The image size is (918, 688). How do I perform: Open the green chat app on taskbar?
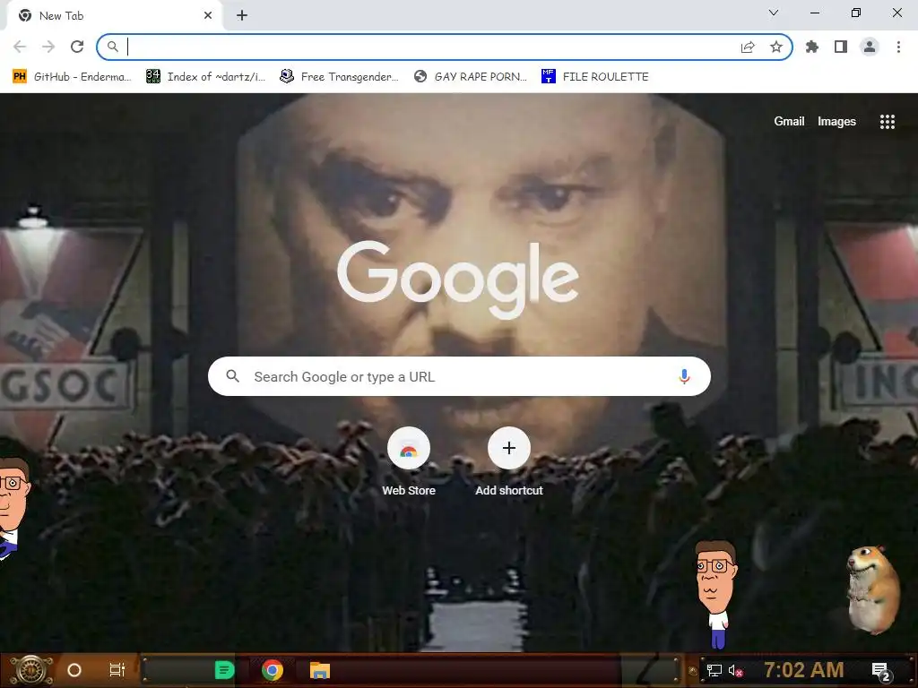[x=225, y=670]
